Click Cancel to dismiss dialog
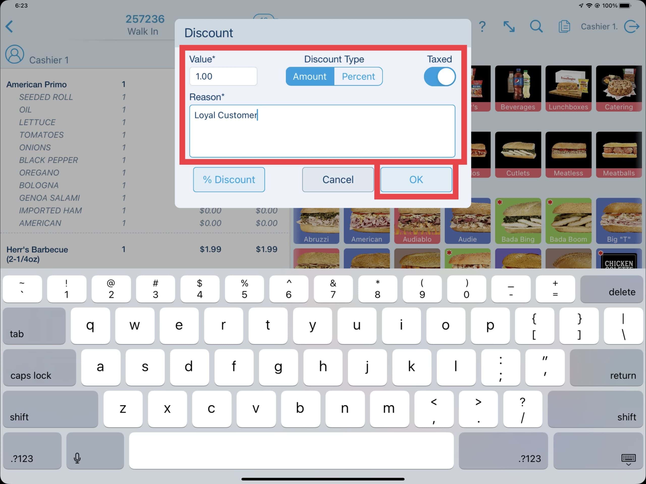Screen dimensions: 646x484 [x=337, y=179]
